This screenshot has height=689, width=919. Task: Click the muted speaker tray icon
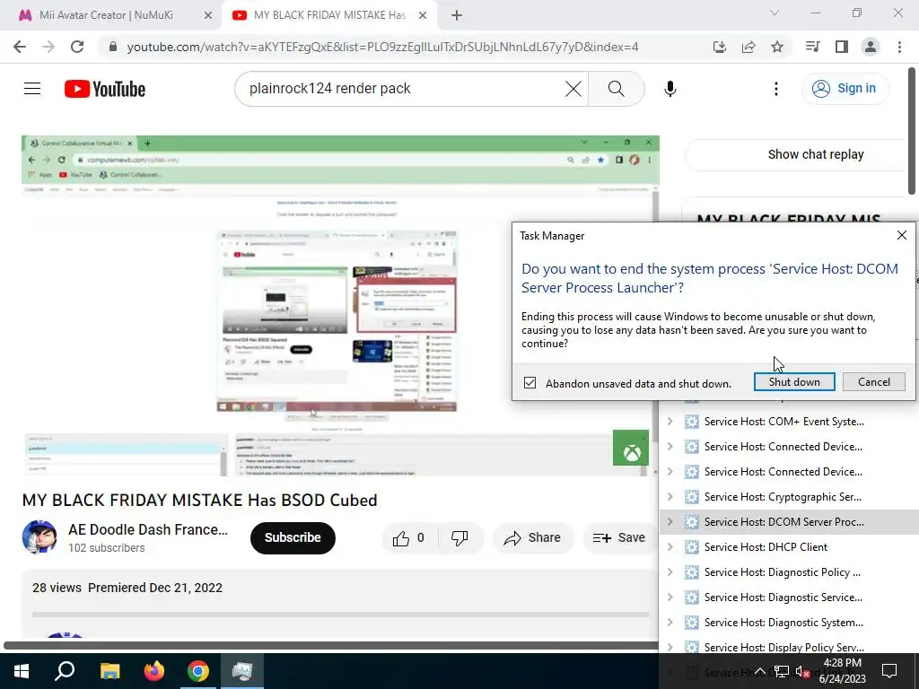(x=802, y=671)
